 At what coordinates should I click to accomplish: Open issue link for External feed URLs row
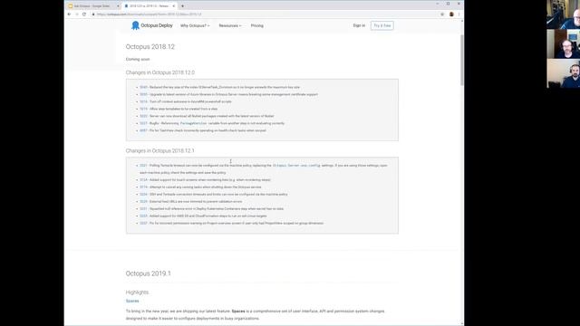pyautogui.click(x=143, y=201)
